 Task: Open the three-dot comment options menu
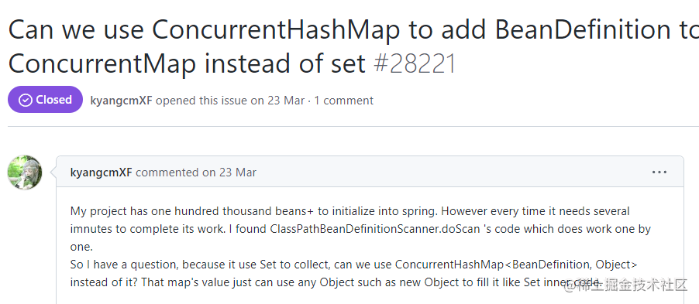tap(659, 172)
